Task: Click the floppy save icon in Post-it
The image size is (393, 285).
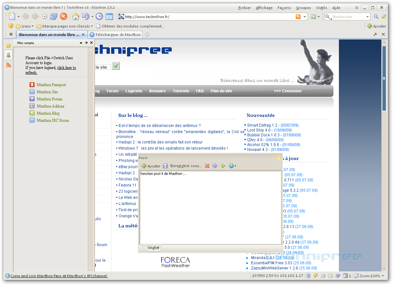Action: (x=165, y=166)
